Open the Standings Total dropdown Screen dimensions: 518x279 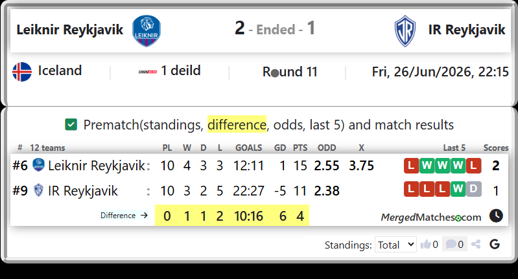395,245
